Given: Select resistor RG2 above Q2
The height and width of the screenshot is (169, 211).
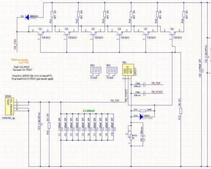Looking at the screenshot, I should 78,14.
